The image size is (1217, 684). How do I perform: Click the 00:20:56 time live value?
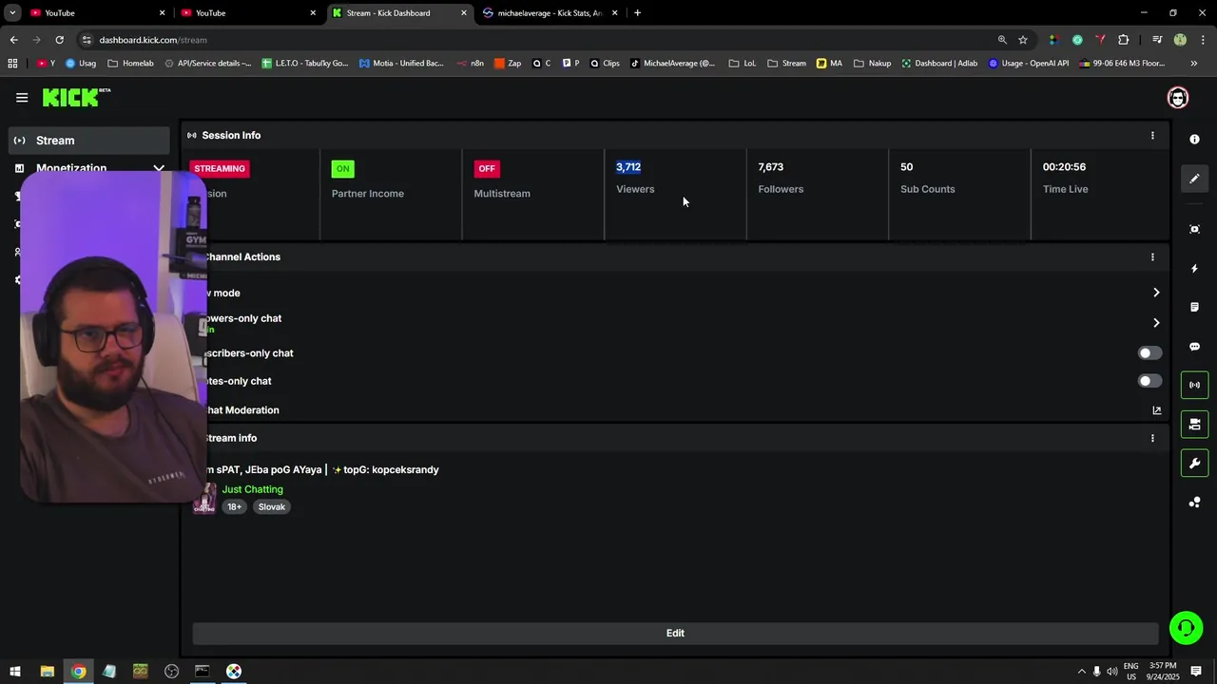point(1064,167)
